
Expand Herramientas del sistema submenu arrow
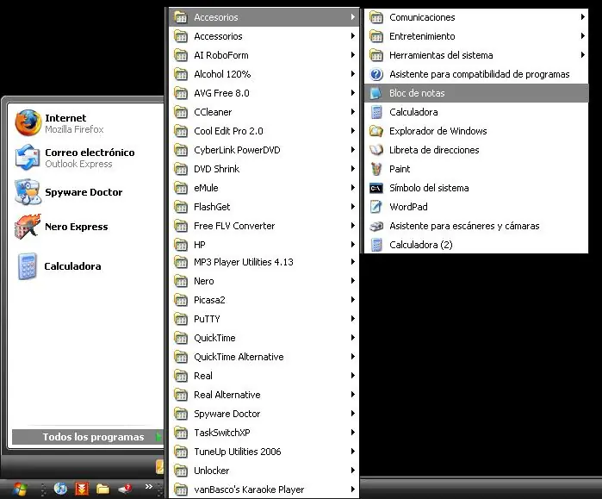[582, 55]
